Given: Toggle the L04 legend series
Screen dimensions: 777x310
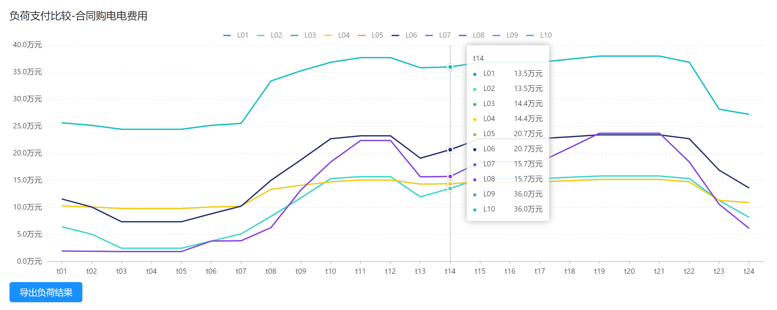Looking at the screenshot, I should pos(337,35).
